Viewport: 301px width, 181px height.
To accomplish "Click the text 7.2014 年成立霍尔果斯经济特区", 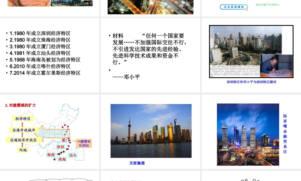I will click(x=45, y=73).
